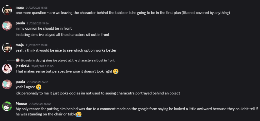Open maja's avatar on the 15:59 message
Screen dimensions: 260x121
tap(7, 48)
